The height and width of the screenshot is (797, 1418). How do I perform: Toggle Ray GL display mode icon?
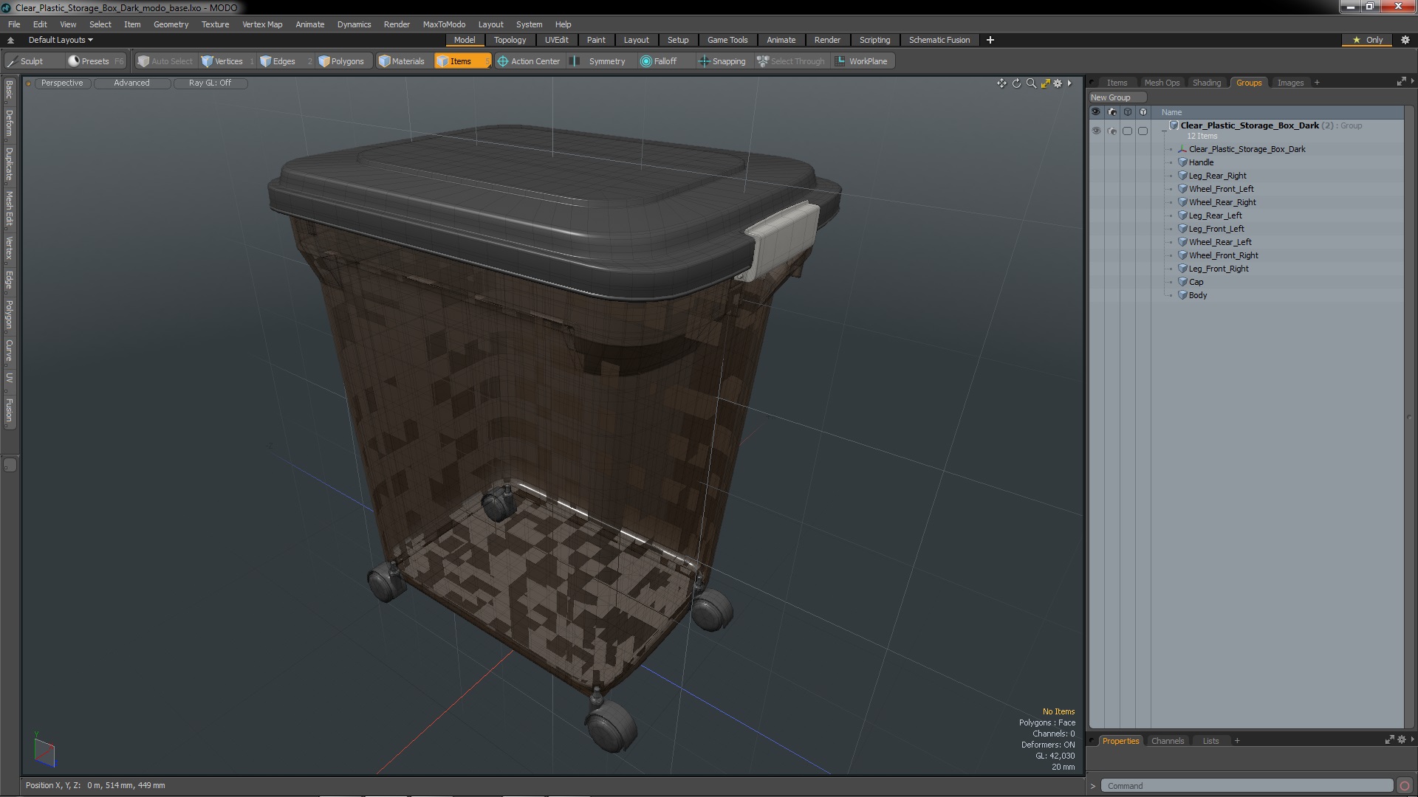pos(210,83)
